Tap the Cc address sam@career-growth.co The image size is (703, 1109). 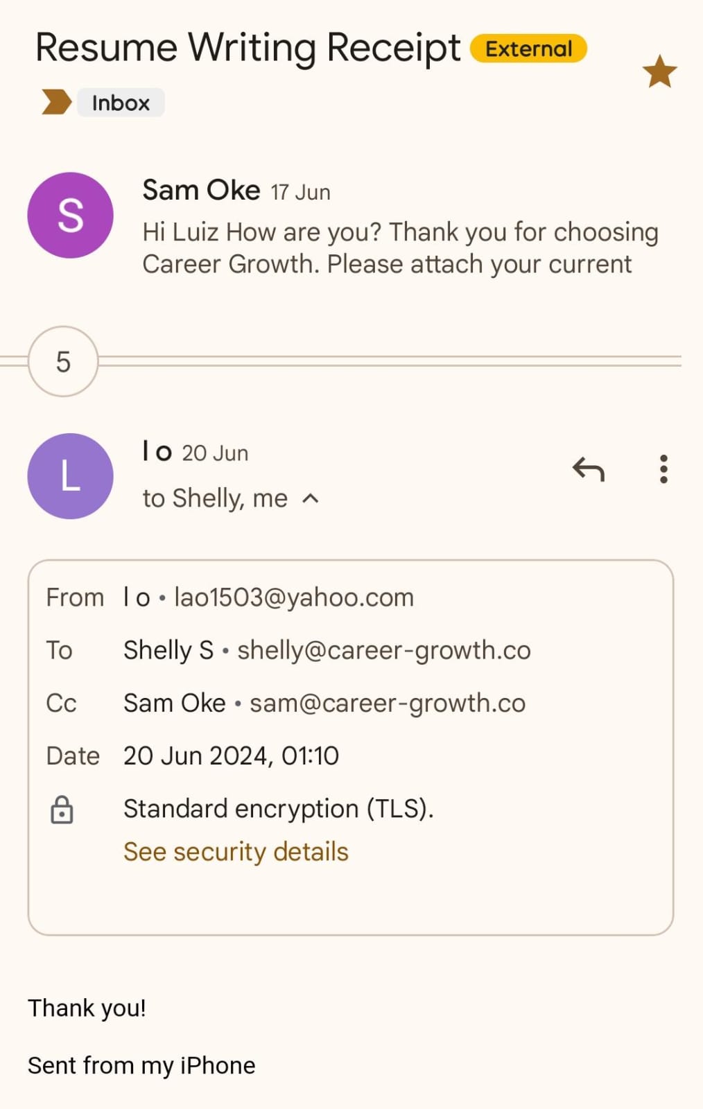[x=388, y=703]
